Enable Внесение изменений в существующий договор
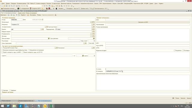Viewport: 192px width, 108px height. 2,50
